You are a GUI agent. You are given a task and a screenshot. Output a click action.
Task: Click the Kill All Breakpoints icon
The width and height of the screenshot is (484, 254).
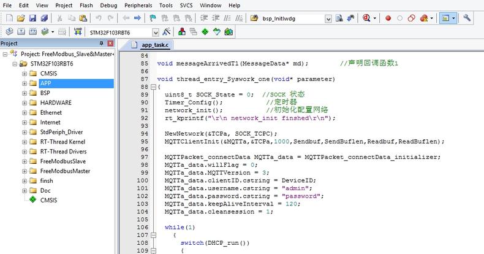[x=424, y=18]
